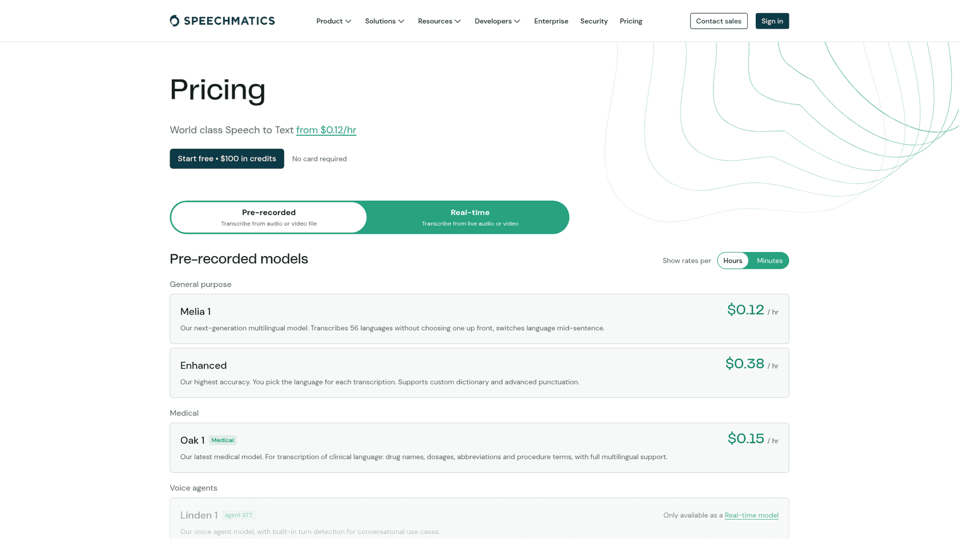Open the Product dropdown menu
959x539 pixels.
[x=334, y=21]
